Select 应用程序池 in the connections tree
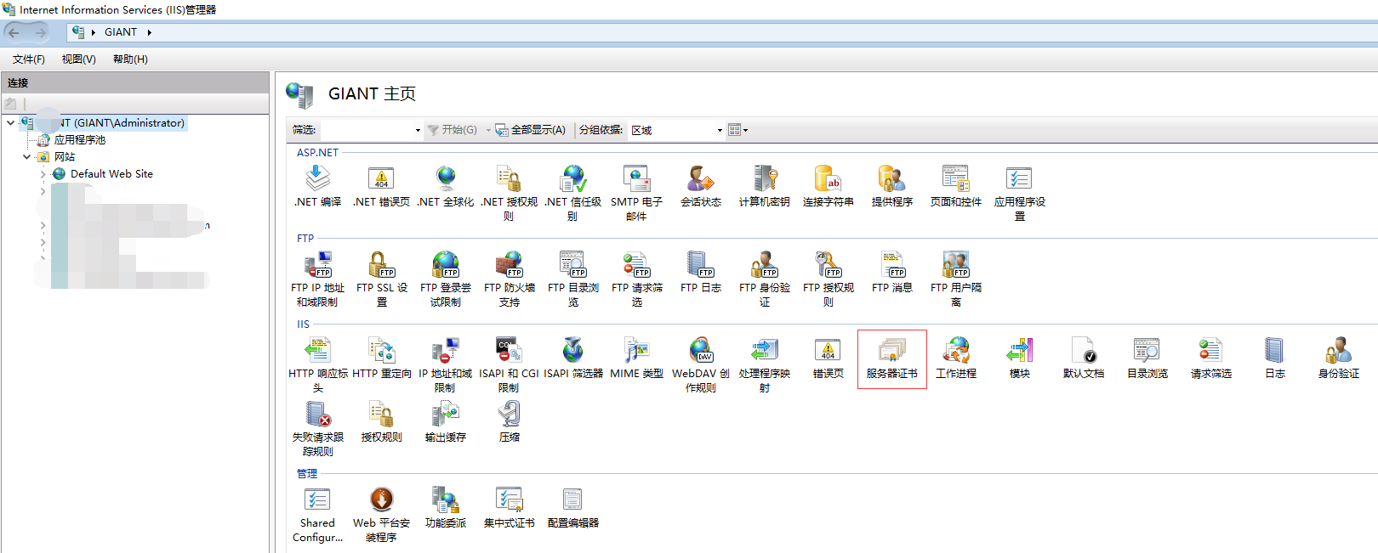Screen dimensions: 1378x553 pos(80,140)
